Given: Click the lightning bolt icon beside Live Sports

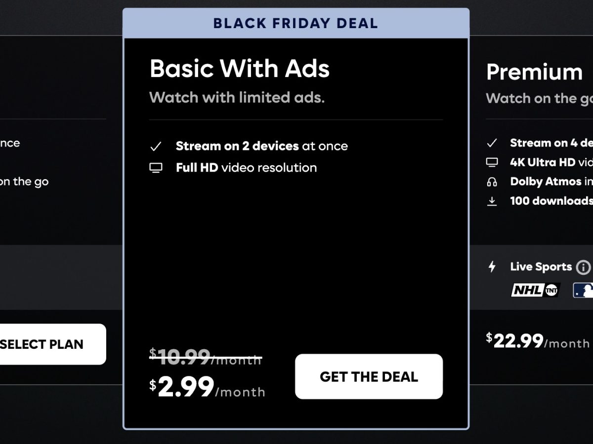Looking at the screenshot, I should click(x=492, y=267).
